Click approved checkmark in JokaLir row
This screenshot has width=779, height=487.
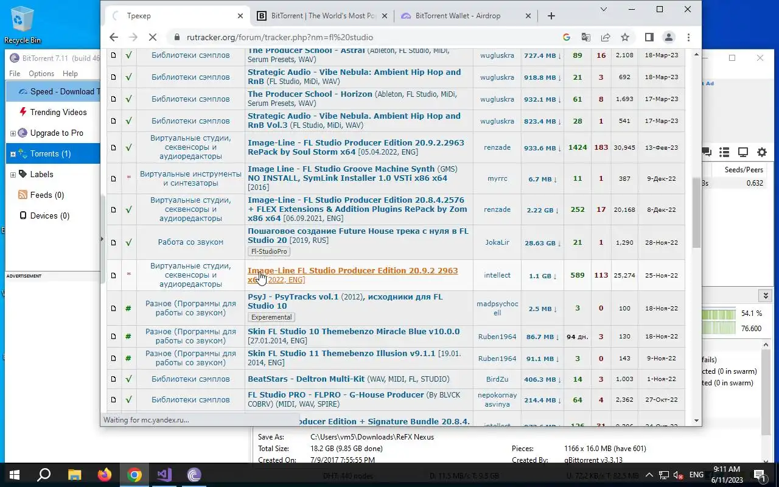(128, 242)
